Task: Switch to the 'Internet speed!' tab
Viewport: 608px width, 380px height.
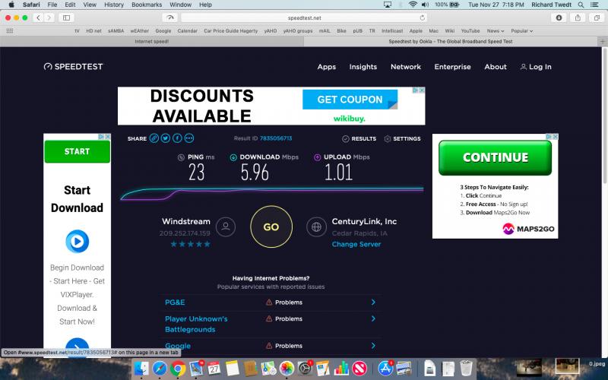Action: click(152, 42)
